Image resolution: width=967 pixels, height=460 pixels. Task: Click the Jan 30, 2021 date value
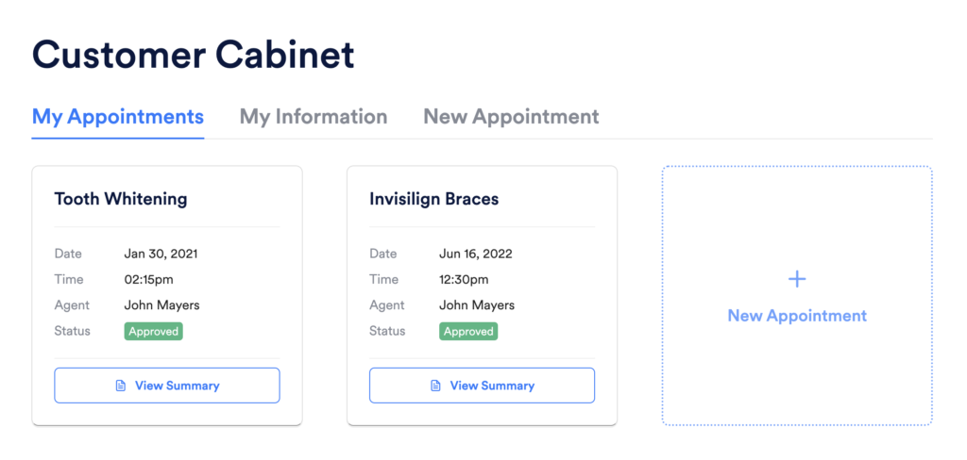(x=161, y=254)
